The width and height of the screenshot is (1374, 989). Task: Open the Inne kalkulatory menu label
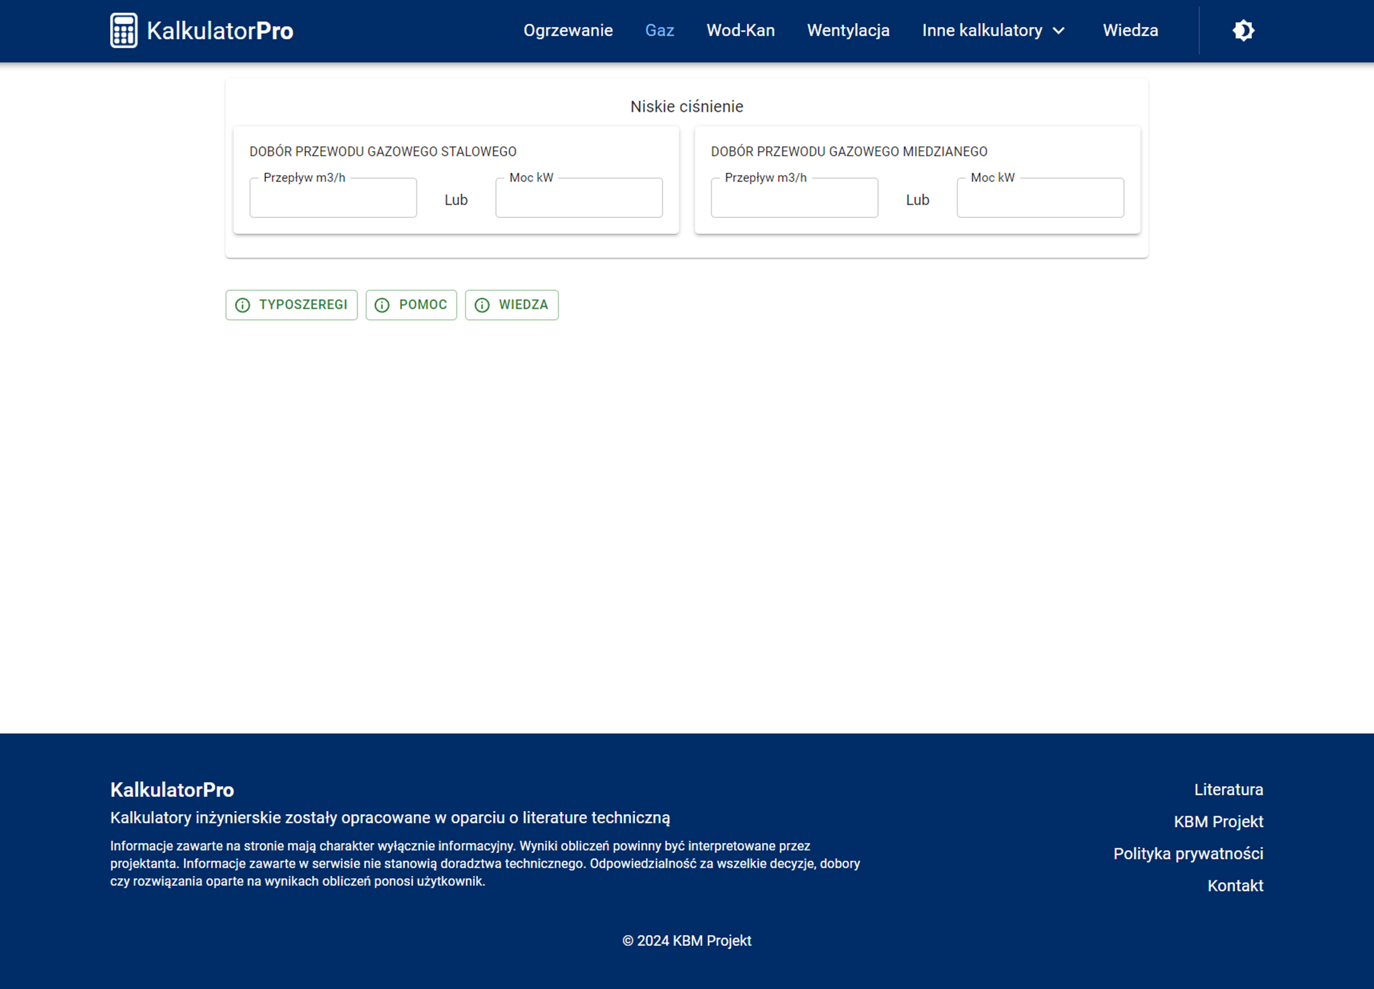tap(982, 30)
